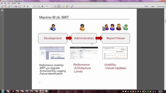Open the Tools pane
Screen dimensions: 166x93
click(146, 6)
